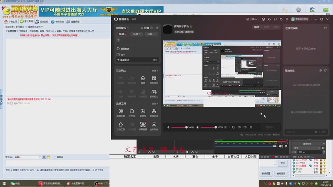Click the VIP banner advertisement
Screen dimensions: 333x187
pyautogui.click(x=101, y=11)
